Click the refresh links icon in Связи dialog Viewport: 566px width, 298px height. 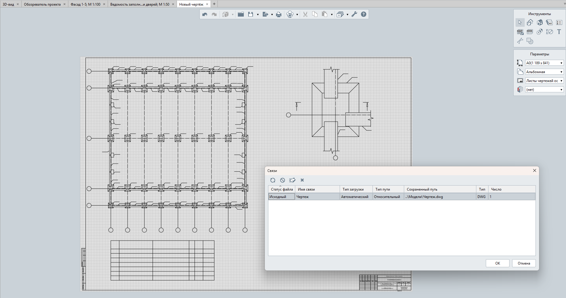point(273,180)
